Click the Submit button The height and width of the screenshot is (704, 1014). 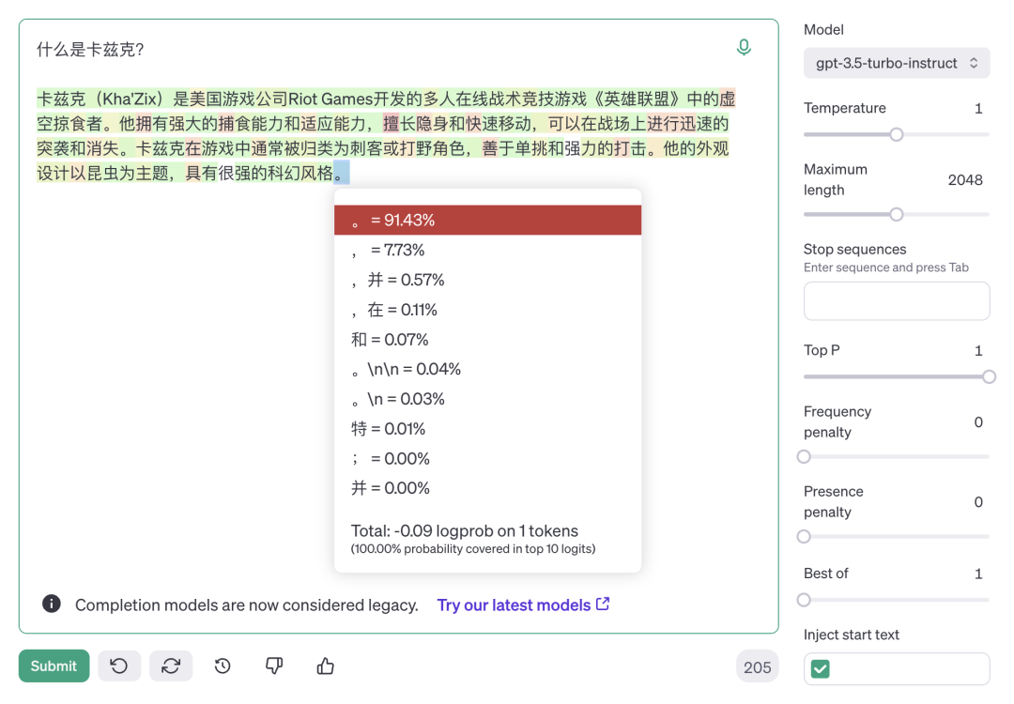54,666
